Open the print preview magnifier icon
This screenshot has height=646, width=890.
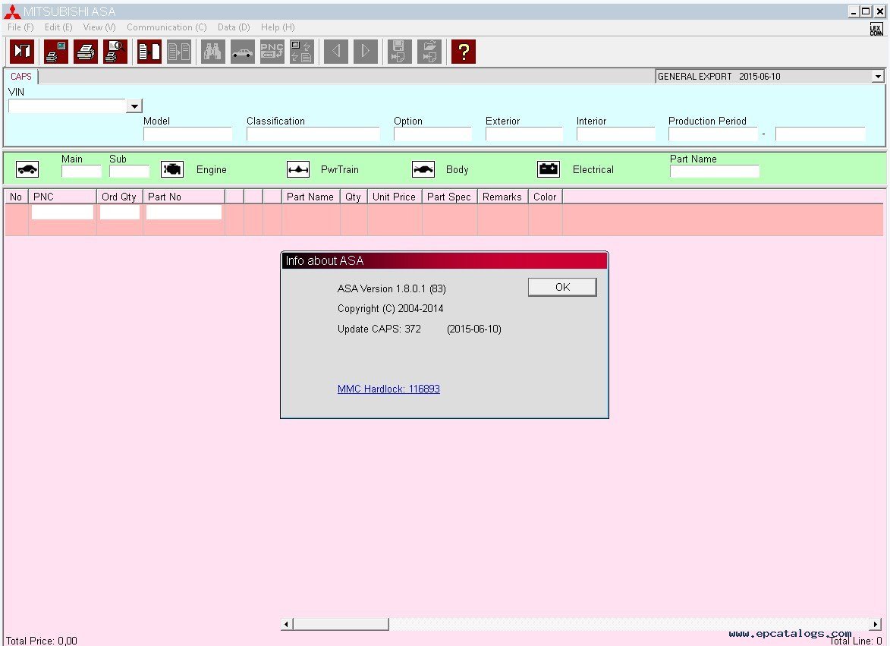tap(115, 52)
